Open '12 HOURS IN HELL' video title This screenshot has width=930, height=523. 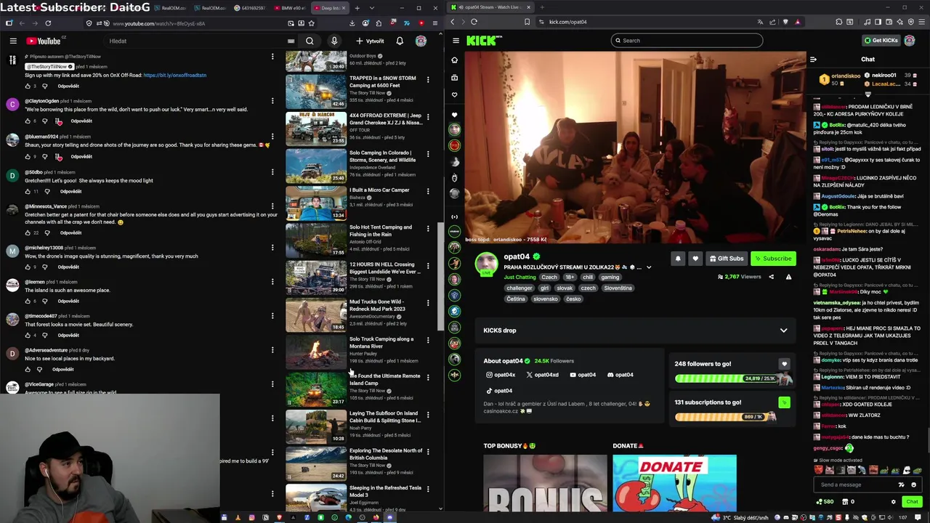[384, 268]
